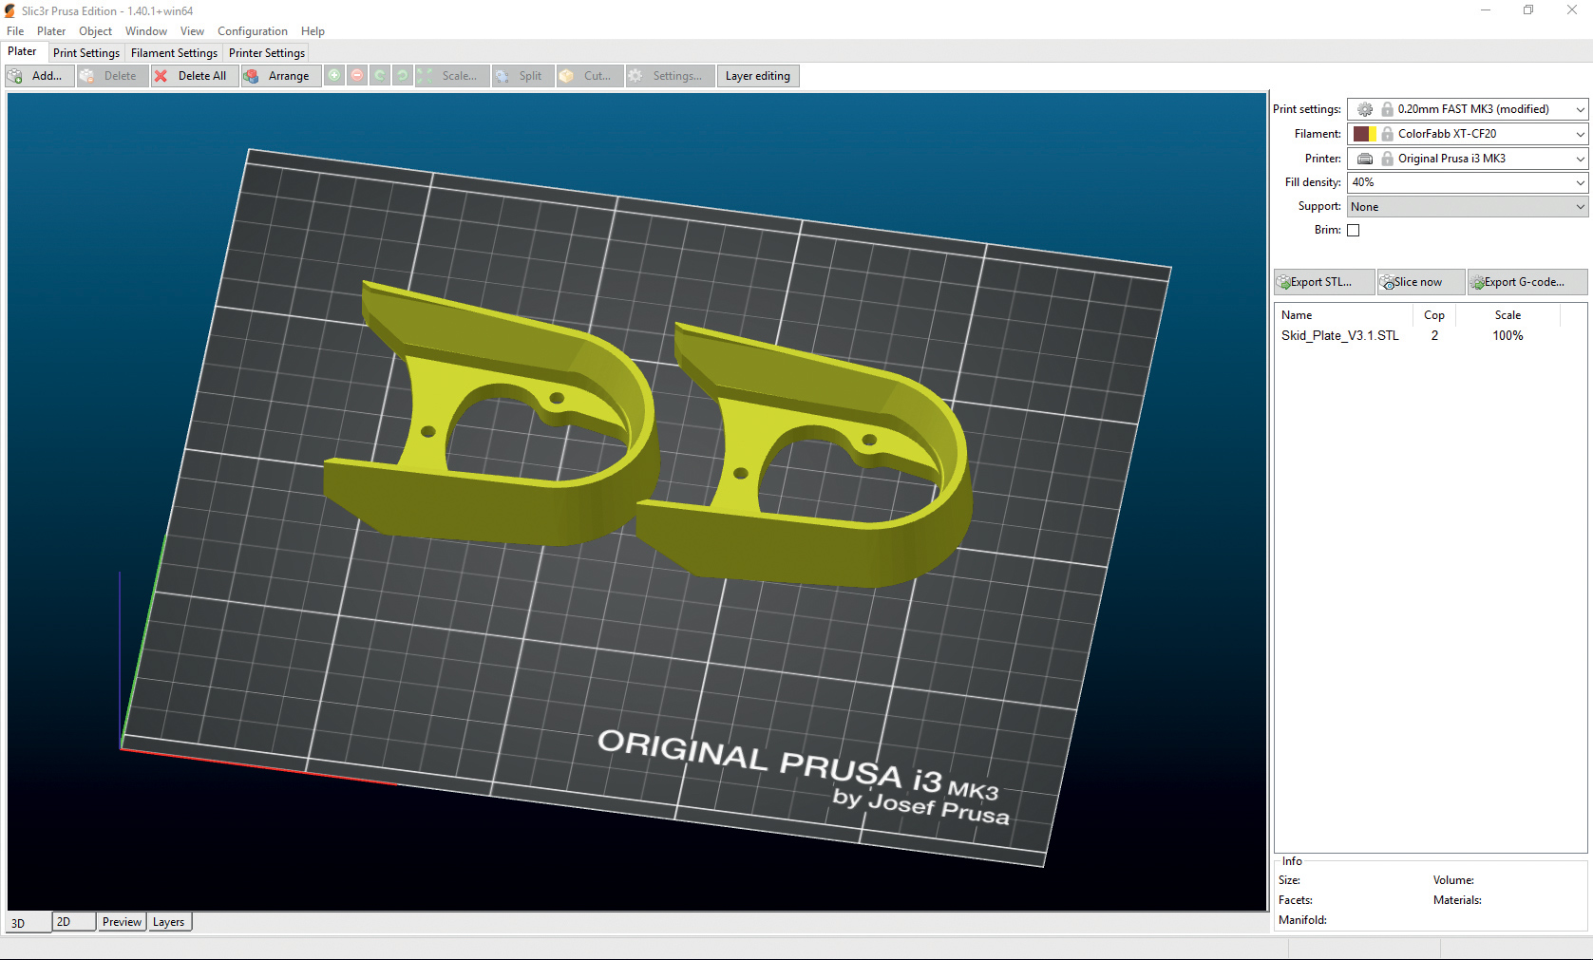This screenshot has height=960, width=1593.
Task: Switch to the Filament Settings tab
Action: click(x=174, y=53)
